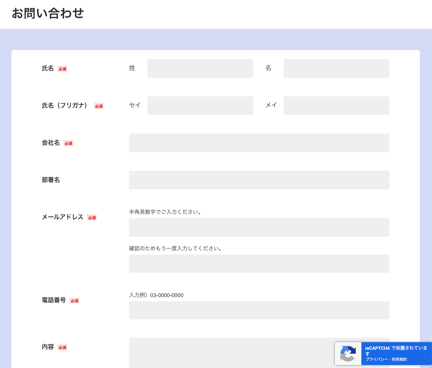Click the 会社名 company name field
Image resolution: width=432 pixels, height=368 pixels.
pyautogui.click(x=259, y=143)
